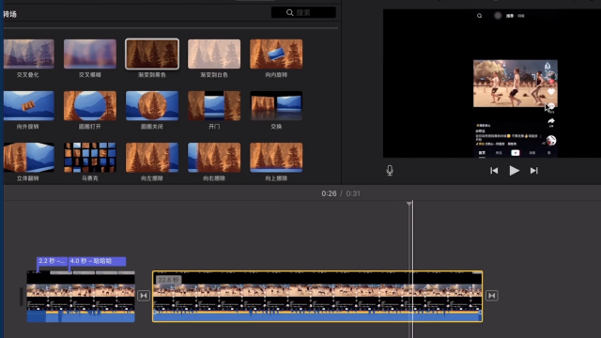Select the 交叉模糊 transition thumbnail
The width and height of the screenshot is (601, 338).
(x=90, y=54)
